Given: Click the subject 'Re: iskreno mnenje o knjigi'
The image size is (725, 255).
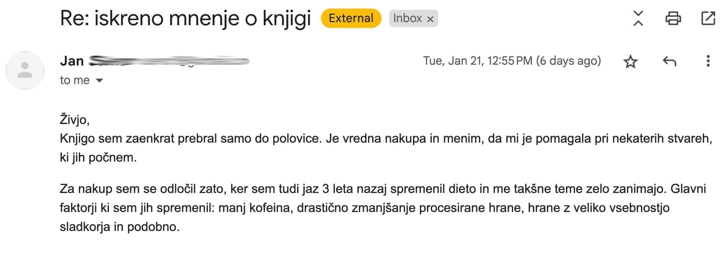Looking at the screenshot, I should (185, 19).
